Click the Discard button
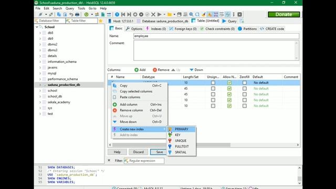Screen dimensions: 336x189 coord(138,152)
